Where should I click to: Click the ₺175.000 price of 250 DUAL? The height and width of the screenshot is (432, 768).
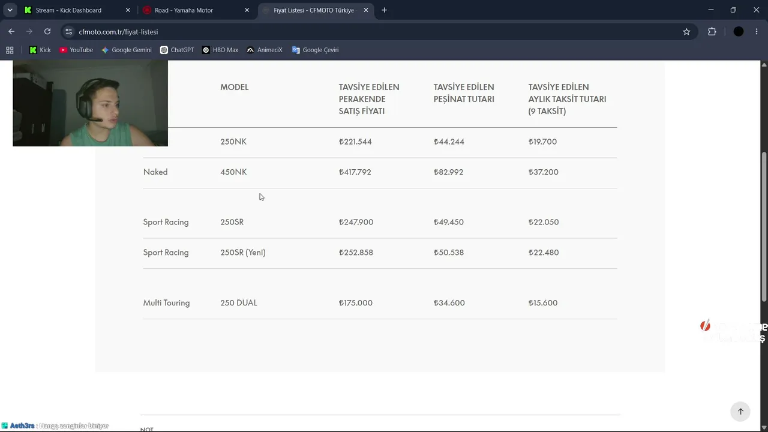356,303
